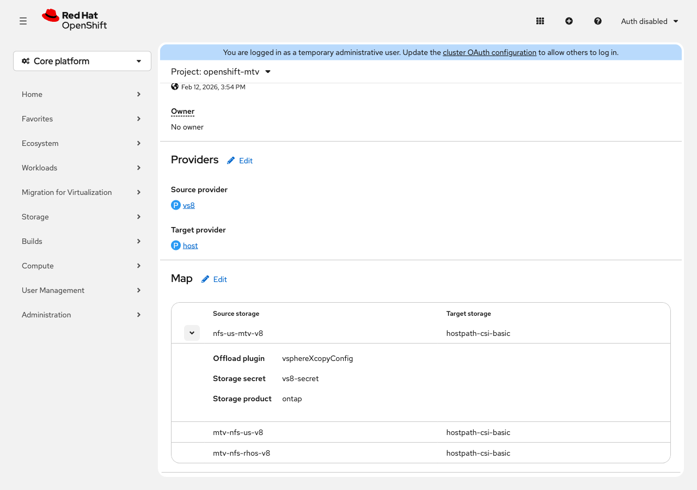This screenshot has height=490, width=697.
Task: Click the pencil icon beside Providers
Action: coord(231,161)
